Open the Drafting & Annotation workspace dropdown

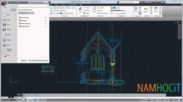tap(38, 2)
